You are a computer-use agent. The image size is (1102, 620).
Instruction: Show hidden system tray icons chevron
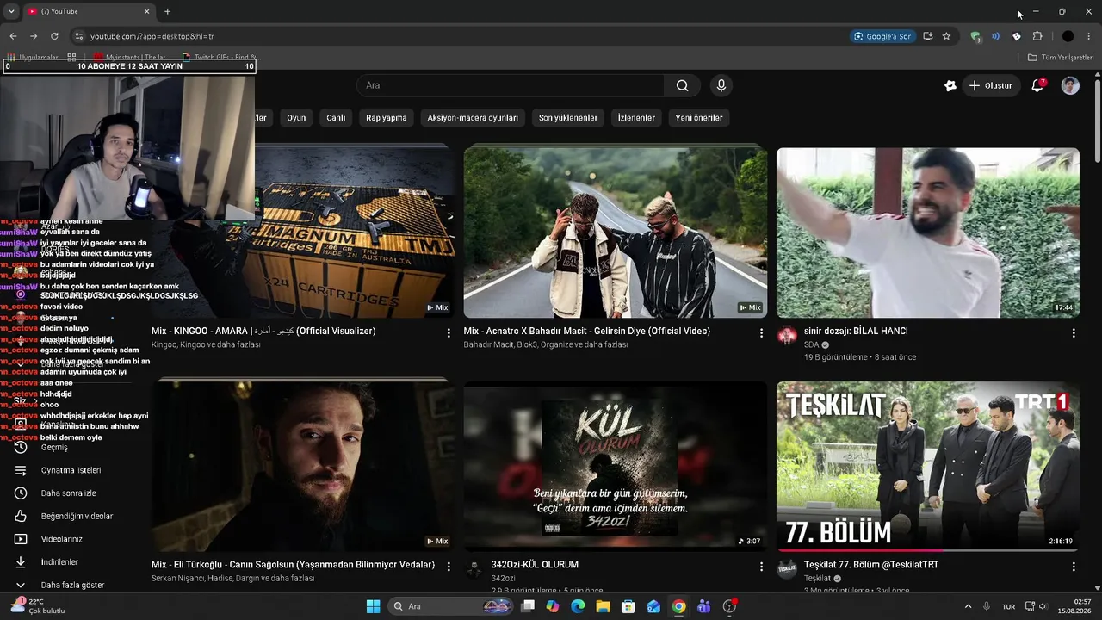click(x=968, y=606)
